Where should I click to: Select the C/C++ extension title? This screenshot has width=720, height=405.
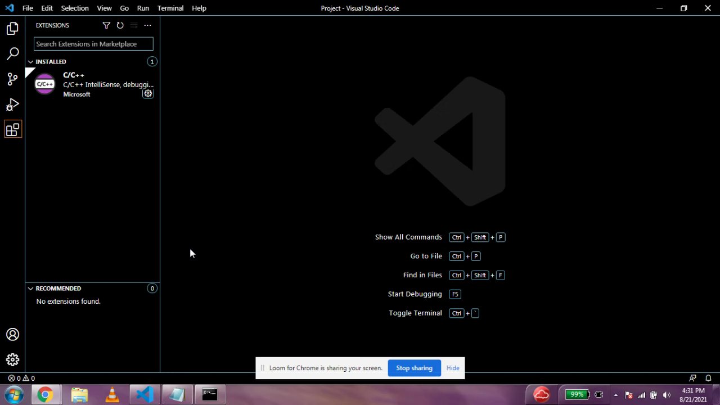pyautogui.click(x=74, y=75)
